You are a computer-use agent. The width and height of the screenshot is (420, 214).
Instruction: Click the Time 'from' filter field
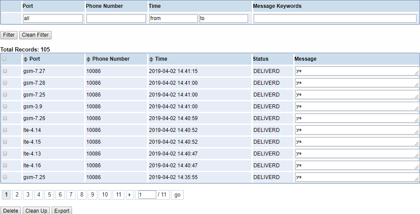click(173, 18)
